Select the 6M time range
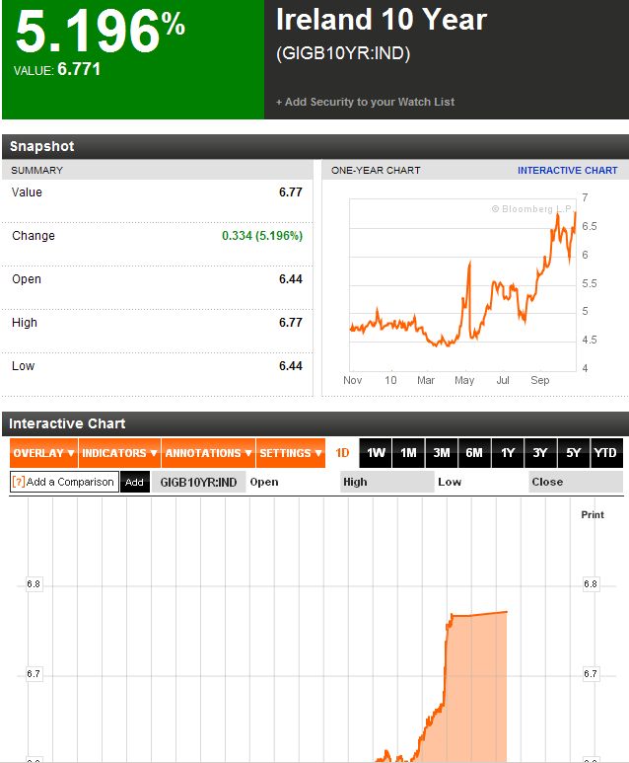 [x=474, y=453]
